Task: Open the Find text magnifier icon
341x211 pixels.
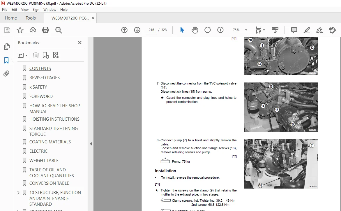Action: click(x=59, y=30)
